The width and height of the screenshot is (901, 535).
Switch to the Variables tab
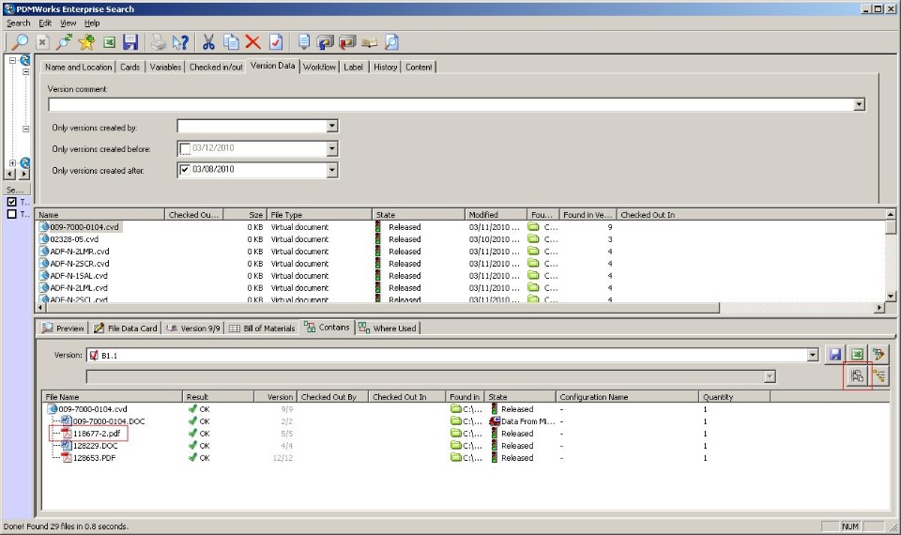[x=165, y=68]
